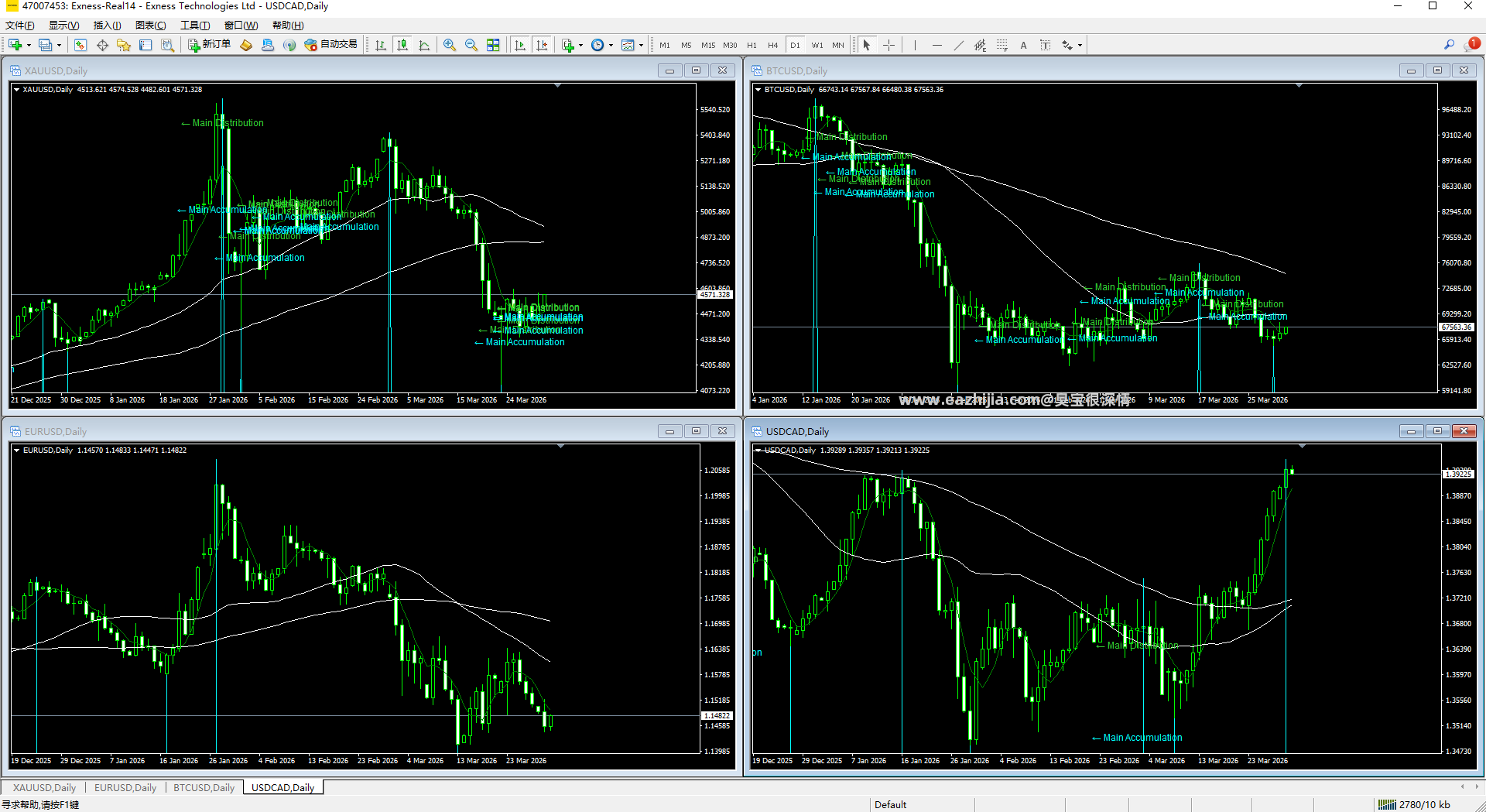Select the D1 timeframe button
Viewport: 1486px width, 812px height.
[795, 45]
